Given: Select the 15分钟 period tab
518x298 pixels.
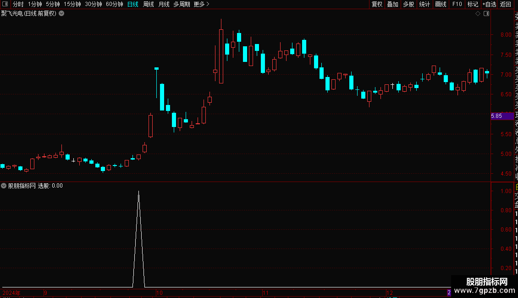Looking at the screenshot, I should coord(72,4).
